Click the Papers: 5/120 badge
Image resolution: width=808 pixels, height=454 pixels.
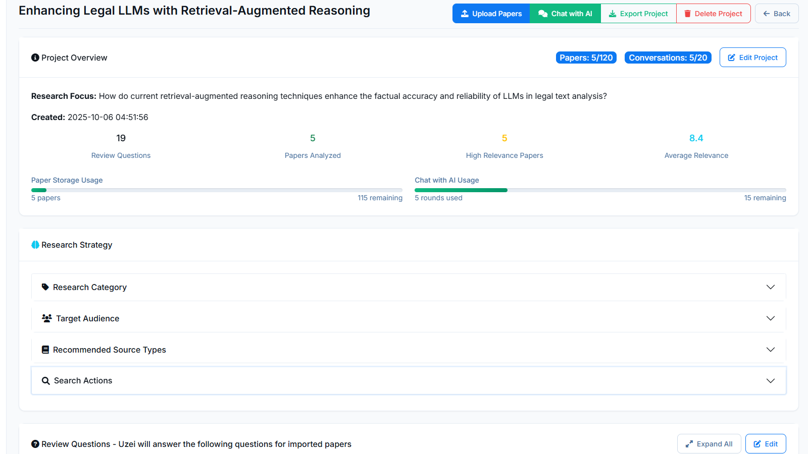tap(586, 58)
